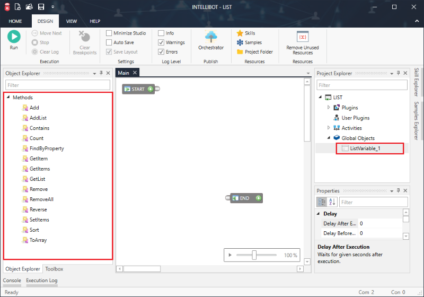Pin the Object Explorer panel
The height and width of the screenshot is (297, 424).
coord(101,73)
